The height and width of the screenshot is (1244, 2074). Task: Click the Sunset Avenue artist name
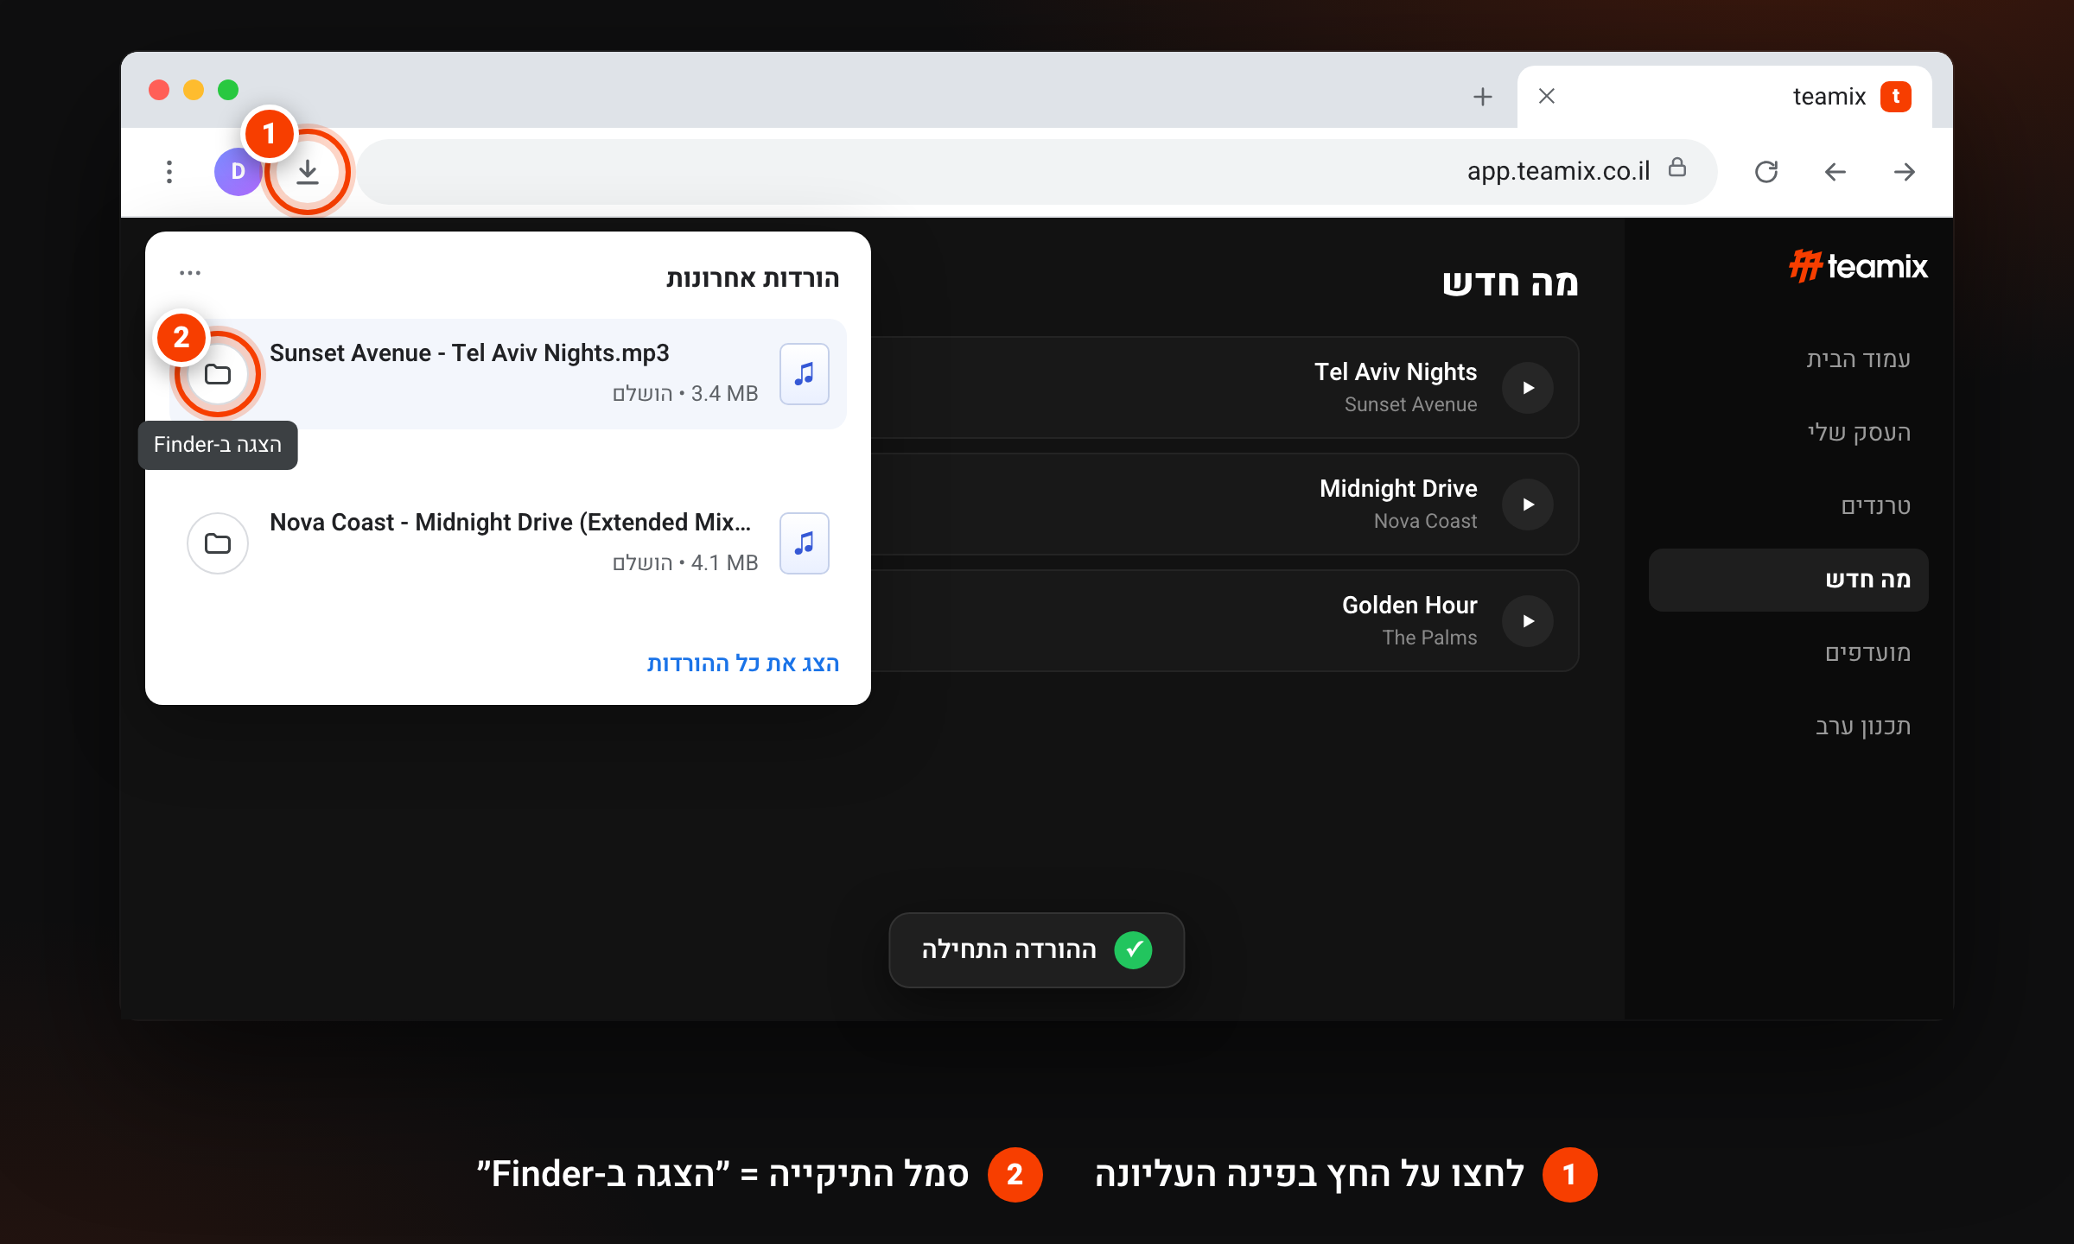[1410, 404]
